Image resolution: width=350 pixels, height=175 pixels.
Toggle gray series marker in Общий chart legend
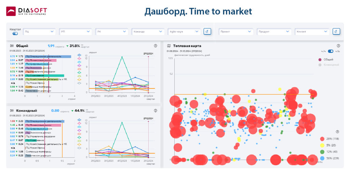click(79, 83)
